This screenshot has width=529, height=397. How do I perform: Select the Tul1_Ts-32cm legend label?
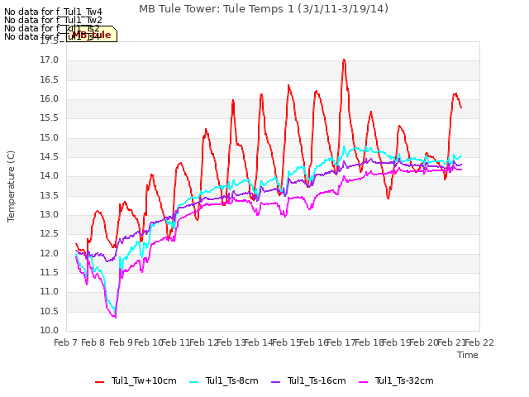point(404,381)
